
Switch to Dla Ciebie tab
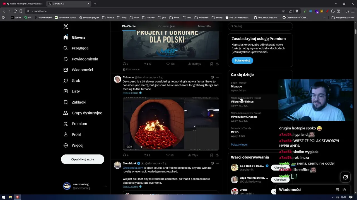[129, 26]
